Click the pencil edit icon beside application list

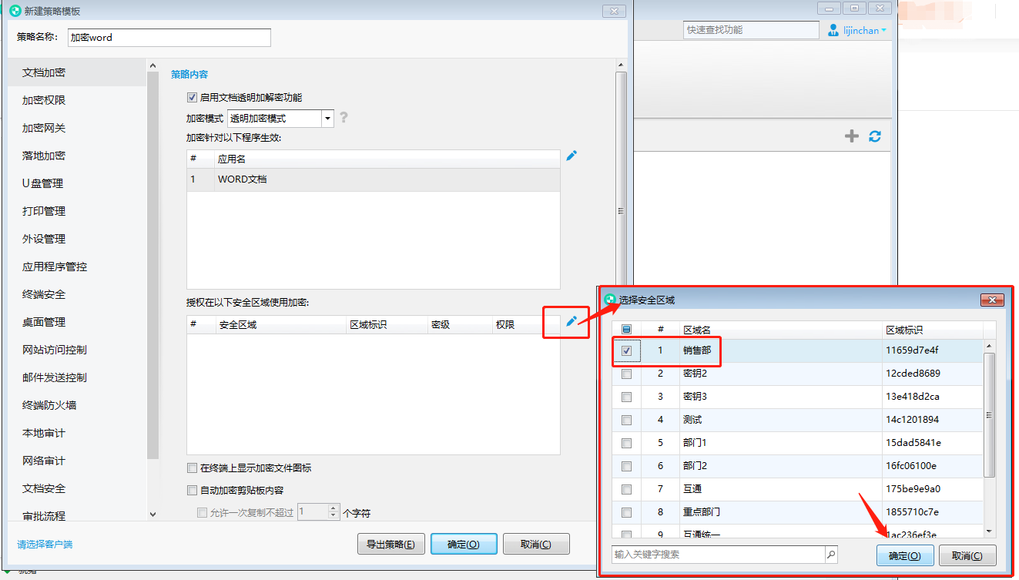click(x=571, y=156)
